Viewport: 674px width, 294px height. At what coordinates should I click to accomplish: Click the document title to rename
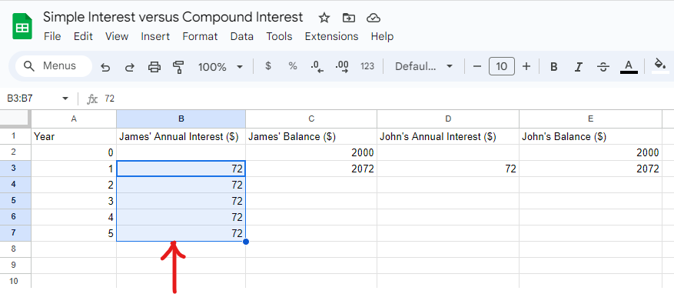173,17
